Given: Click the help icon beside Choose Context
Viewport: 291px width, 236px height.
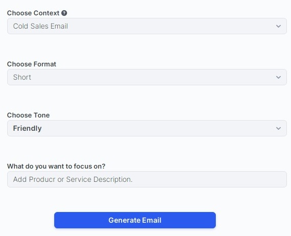Looking at the screenshot, I should pyautogui.click(x=64, y=13).
